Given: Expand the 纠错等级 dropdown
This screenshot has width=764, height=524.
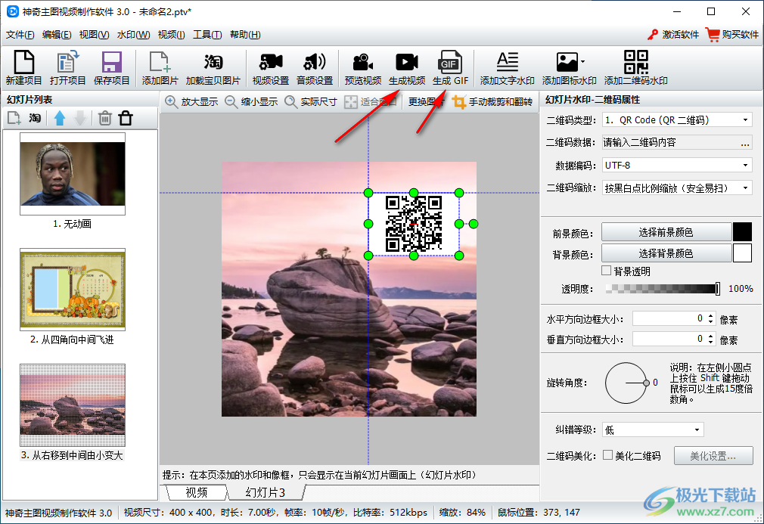Looking at the screenshot, I should tap(697, 429).
